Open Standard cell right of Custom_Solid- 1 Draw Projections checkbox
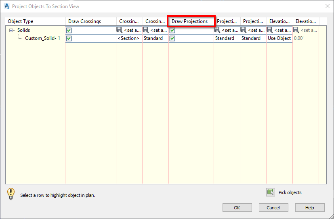This screenshot has width=334, height=219. [227, 39]
